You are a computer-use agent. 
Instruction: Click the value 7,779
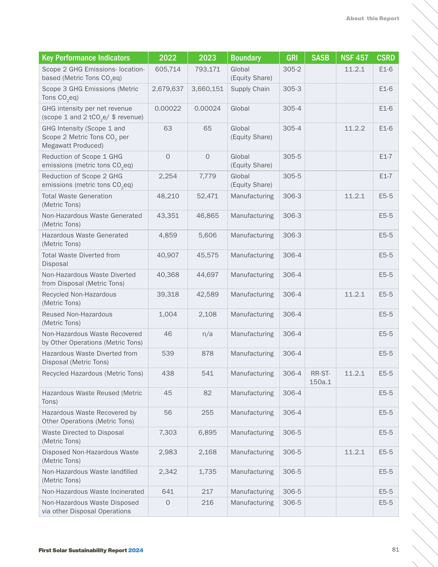pyautogui.click(x=207, y=176)
